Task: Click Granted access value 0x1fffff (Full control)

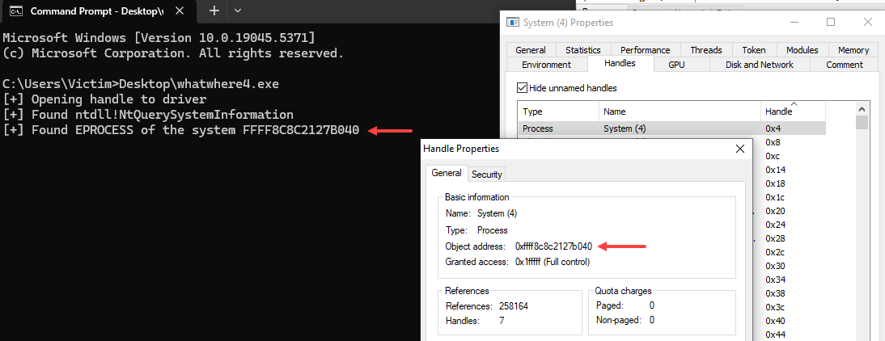Action: tap(553, 262)
